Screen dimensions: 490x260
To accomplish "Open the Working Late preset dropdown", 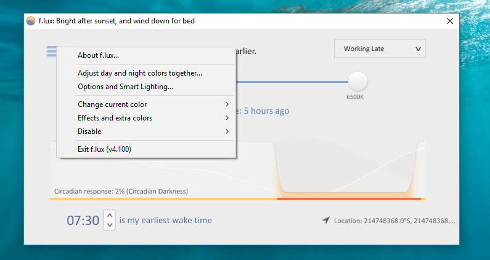I will point(380,49).
